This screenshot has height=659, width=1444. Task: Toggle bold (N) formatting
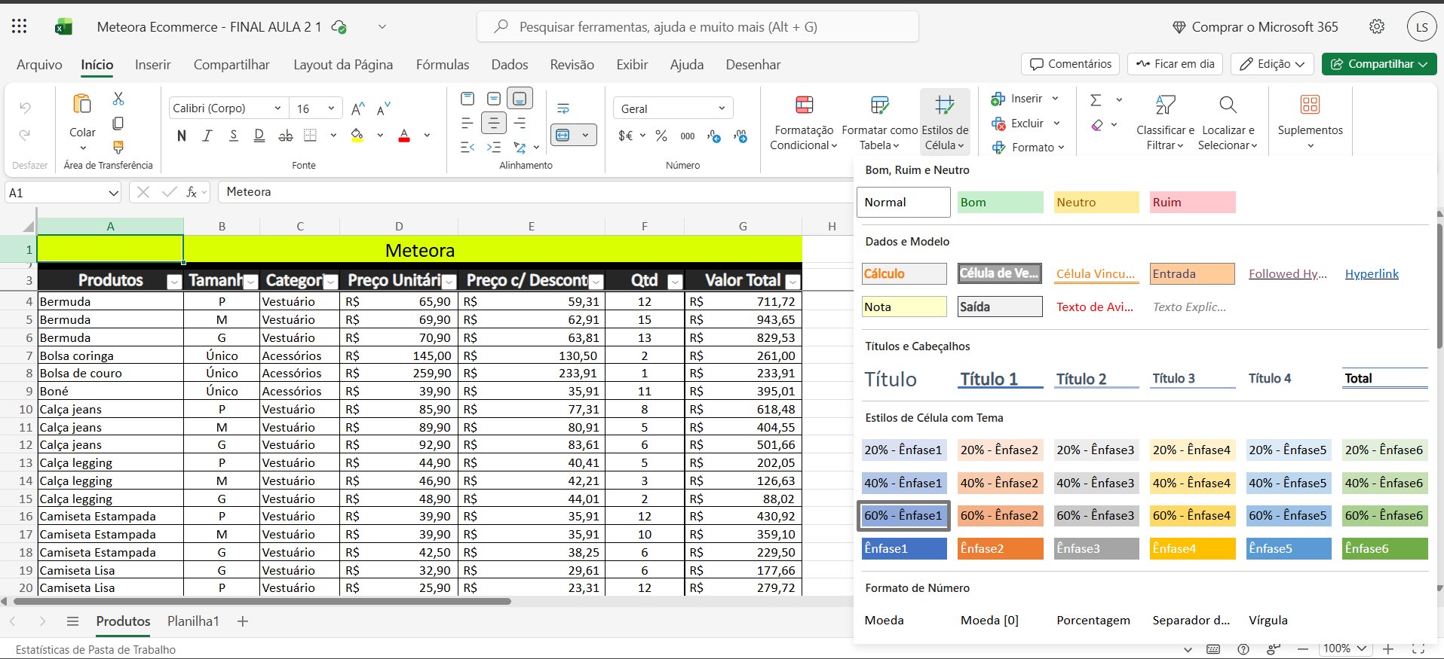tap(182, 136)
